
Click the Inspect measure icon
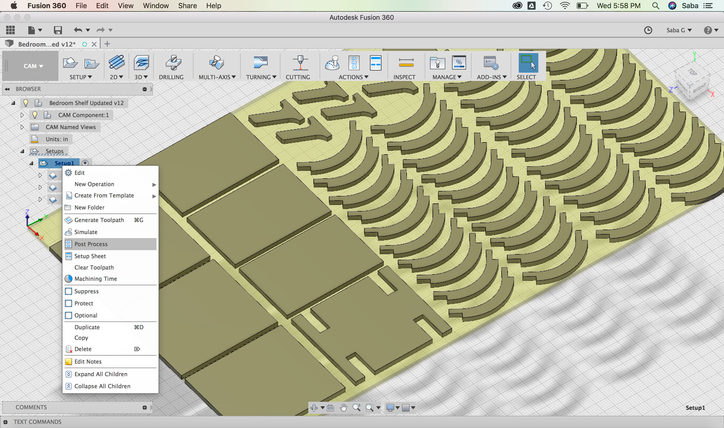[x=406, y=63]
